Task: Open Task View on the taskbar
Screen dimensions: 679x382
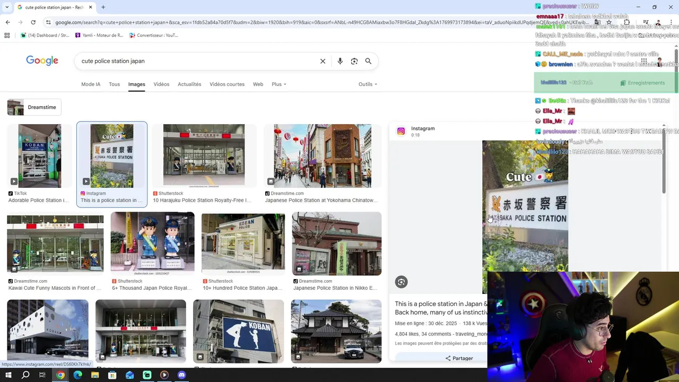Action: [42, 375]
